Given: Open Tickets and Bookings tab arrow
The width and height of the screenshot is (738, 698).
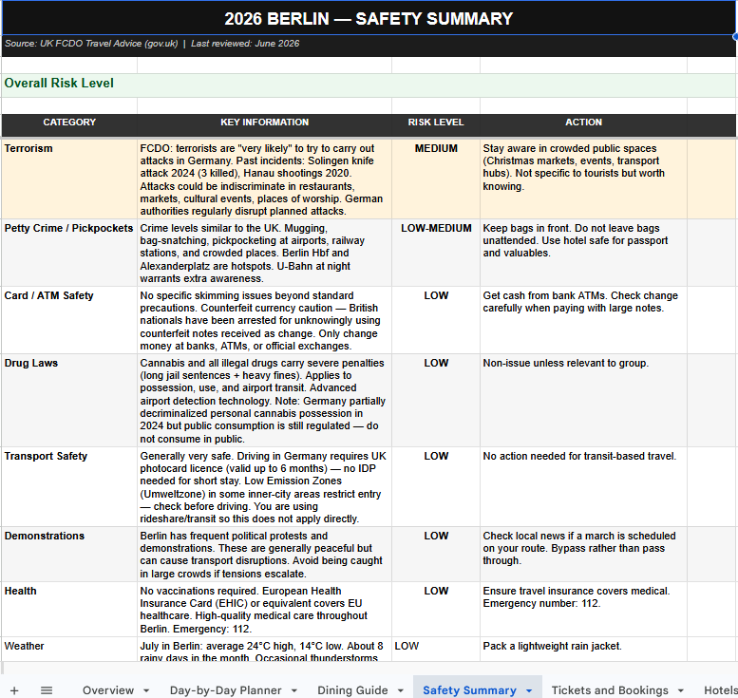Looking at the screenshot, I should coord(681,690).
